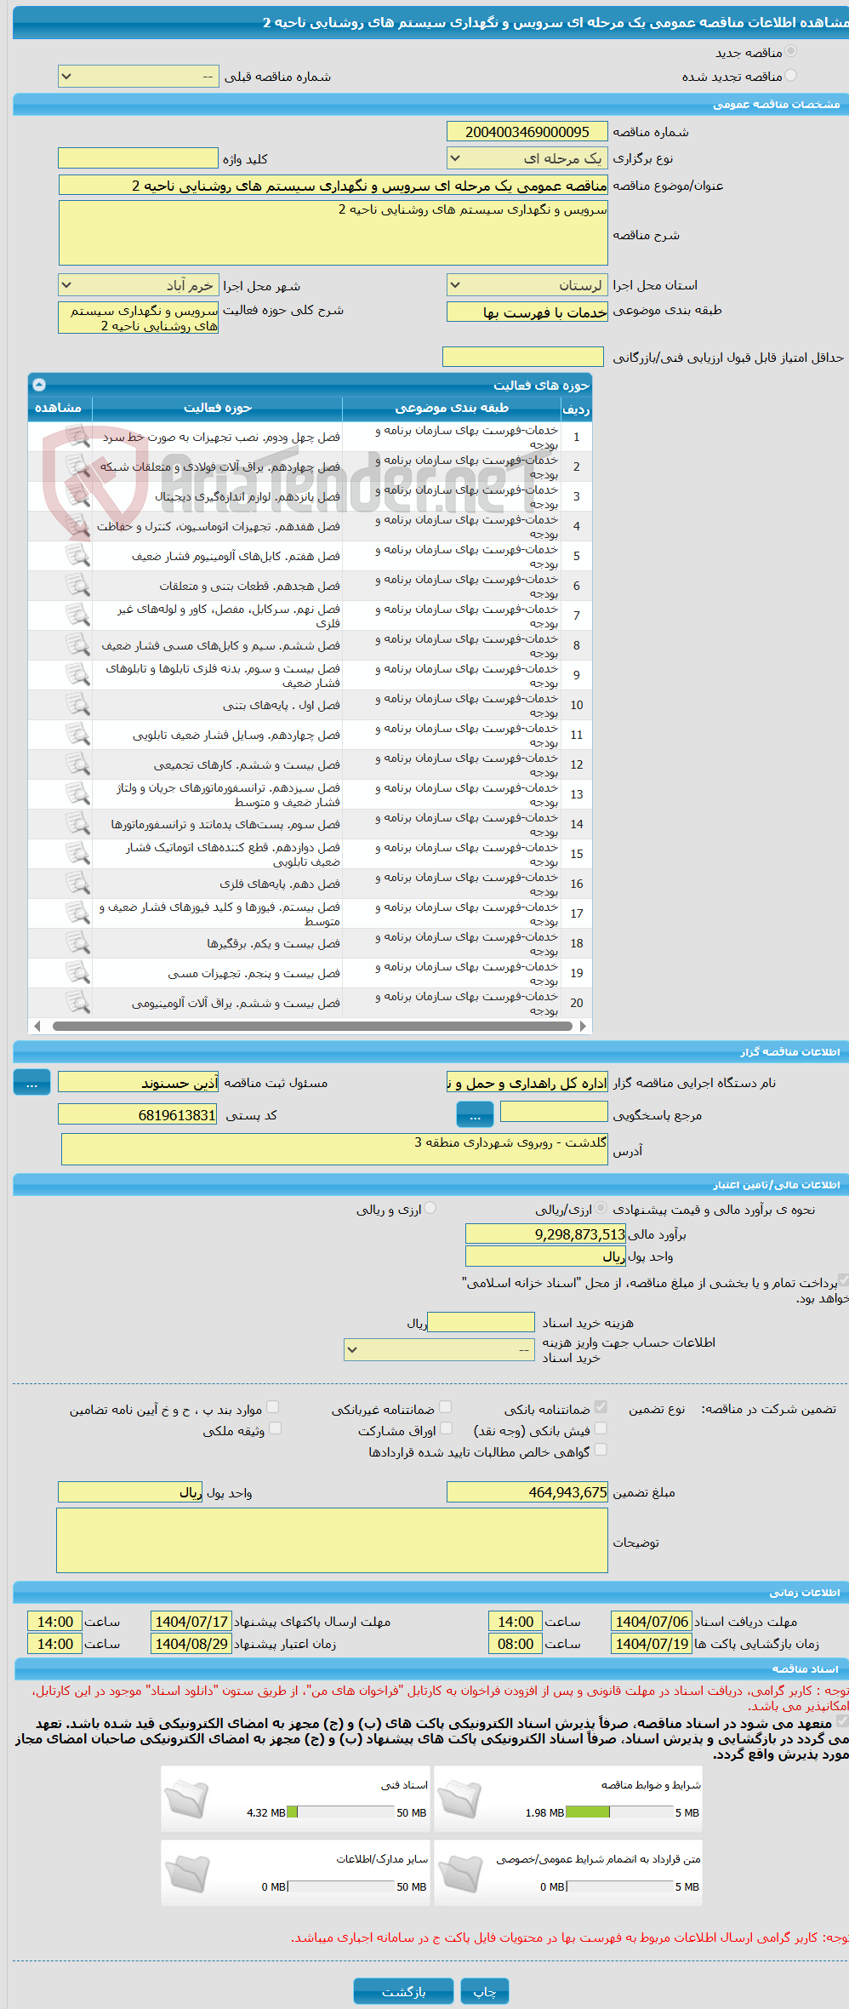Select the ارزی/ریالی radio option
Image resolution: width=849 pixels, height=2009 pixels.
coord(601,1208)
